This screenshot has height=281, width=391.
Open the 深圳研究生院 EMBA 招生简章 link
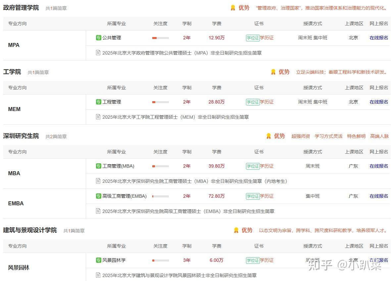188,211
